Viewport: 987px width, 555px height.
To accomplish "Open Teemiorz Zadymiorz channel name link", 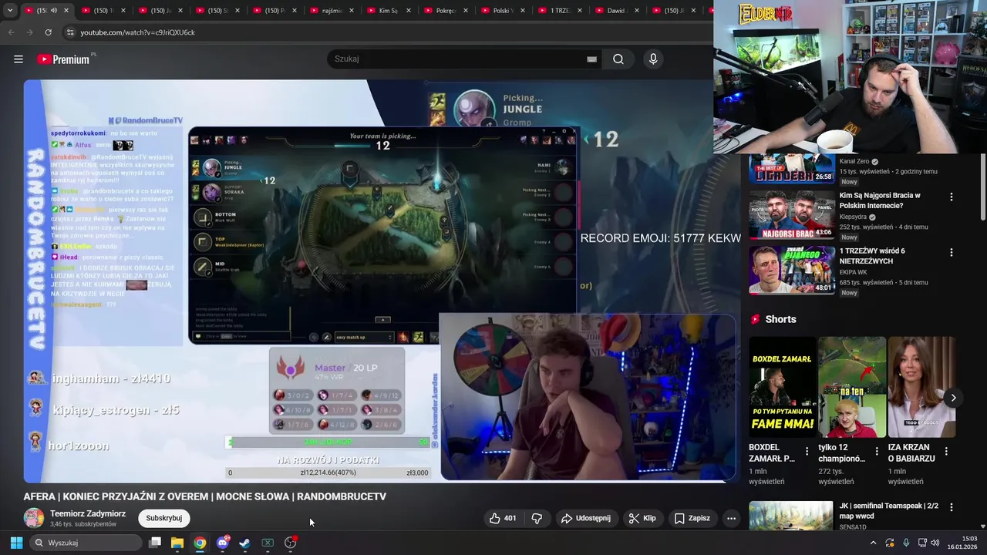I will click(88, 513).
